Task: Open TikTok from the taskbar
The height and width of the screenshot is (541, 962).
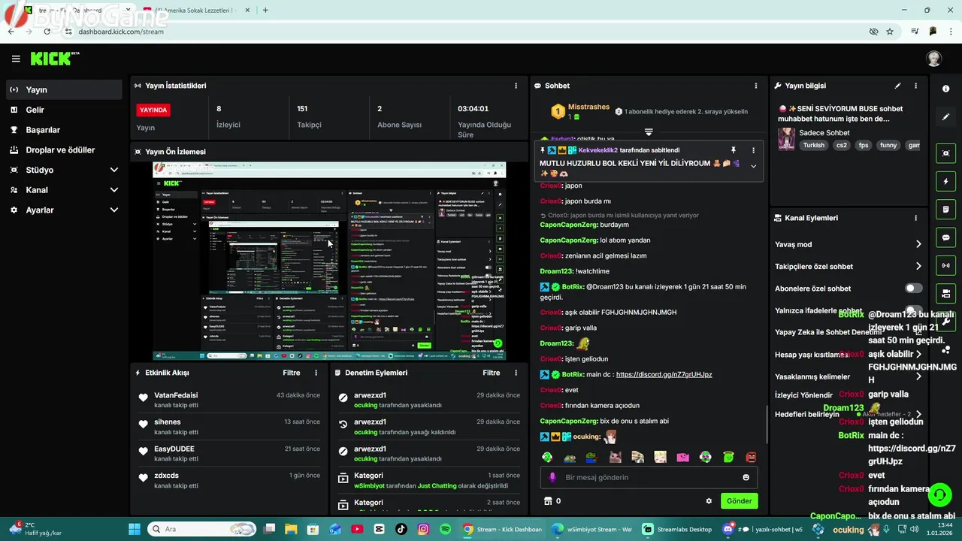Action: [x=401, y=529]
